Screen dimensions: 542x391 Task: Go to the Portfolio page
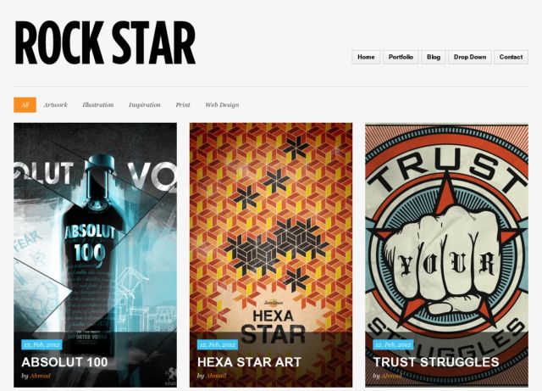(x=401, y=57)
